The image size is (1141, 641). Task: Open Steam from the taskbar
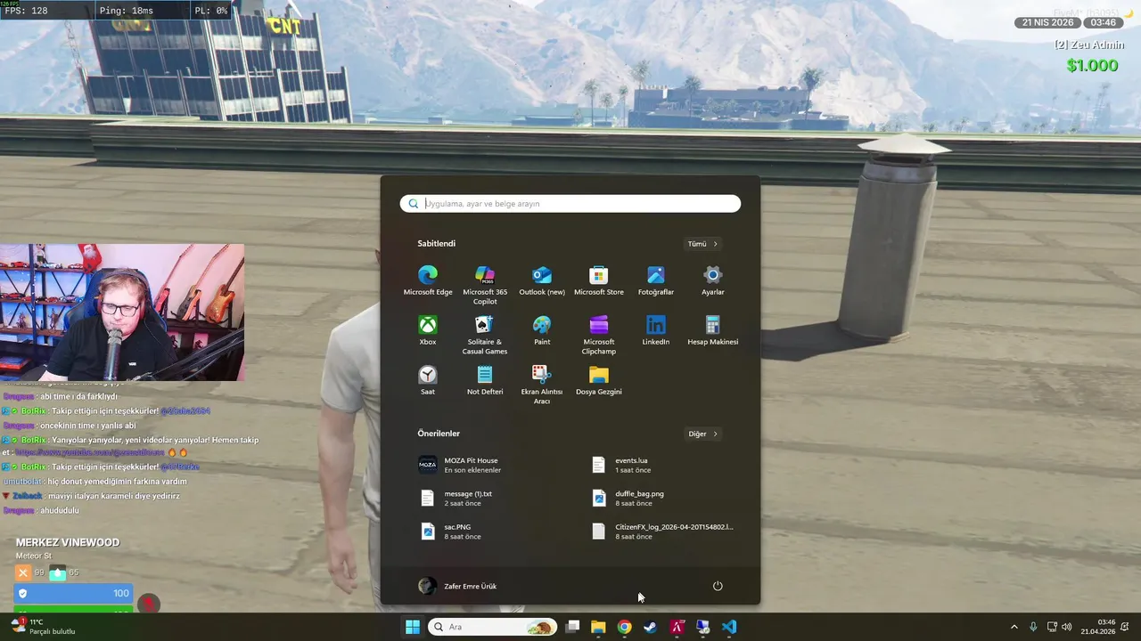(x=650, y=627)
